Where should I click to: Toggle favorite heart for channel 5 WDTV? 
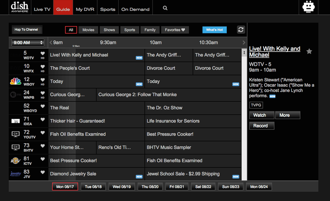42,54
